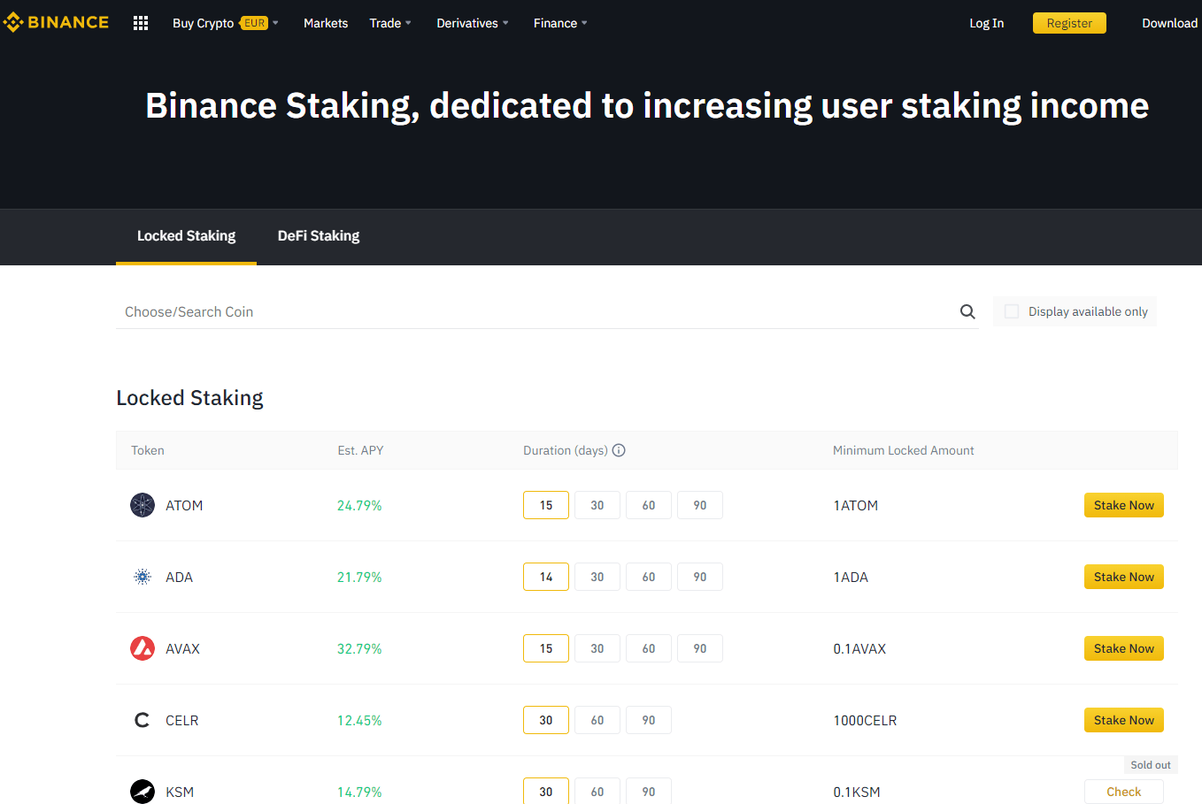Viewport: 1202px width, 804px height.
Task: Click Stake Now for ATOM
Action: 1124,505
